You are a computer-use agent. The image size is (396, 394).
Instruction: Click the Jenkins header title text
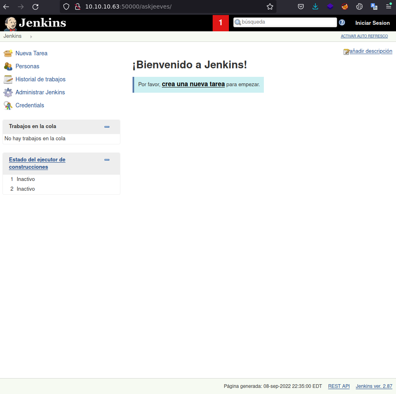(x=42, y=23)
